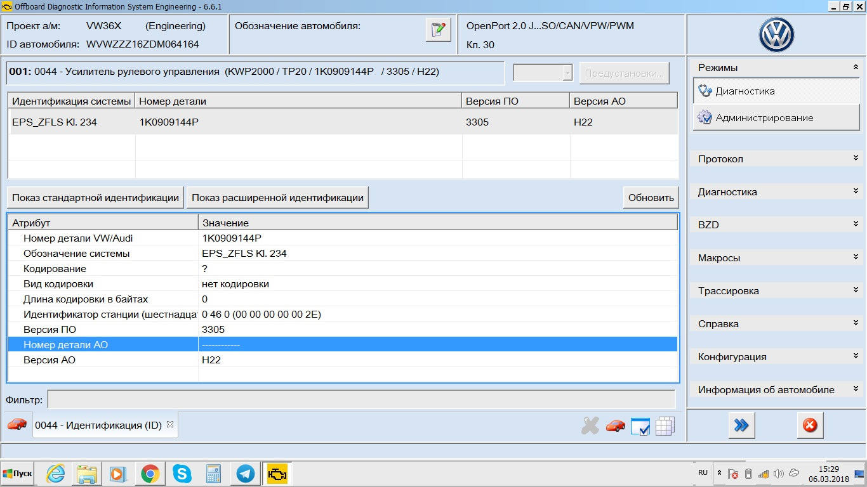Click the Идентификация системы column header

point(71,101)
